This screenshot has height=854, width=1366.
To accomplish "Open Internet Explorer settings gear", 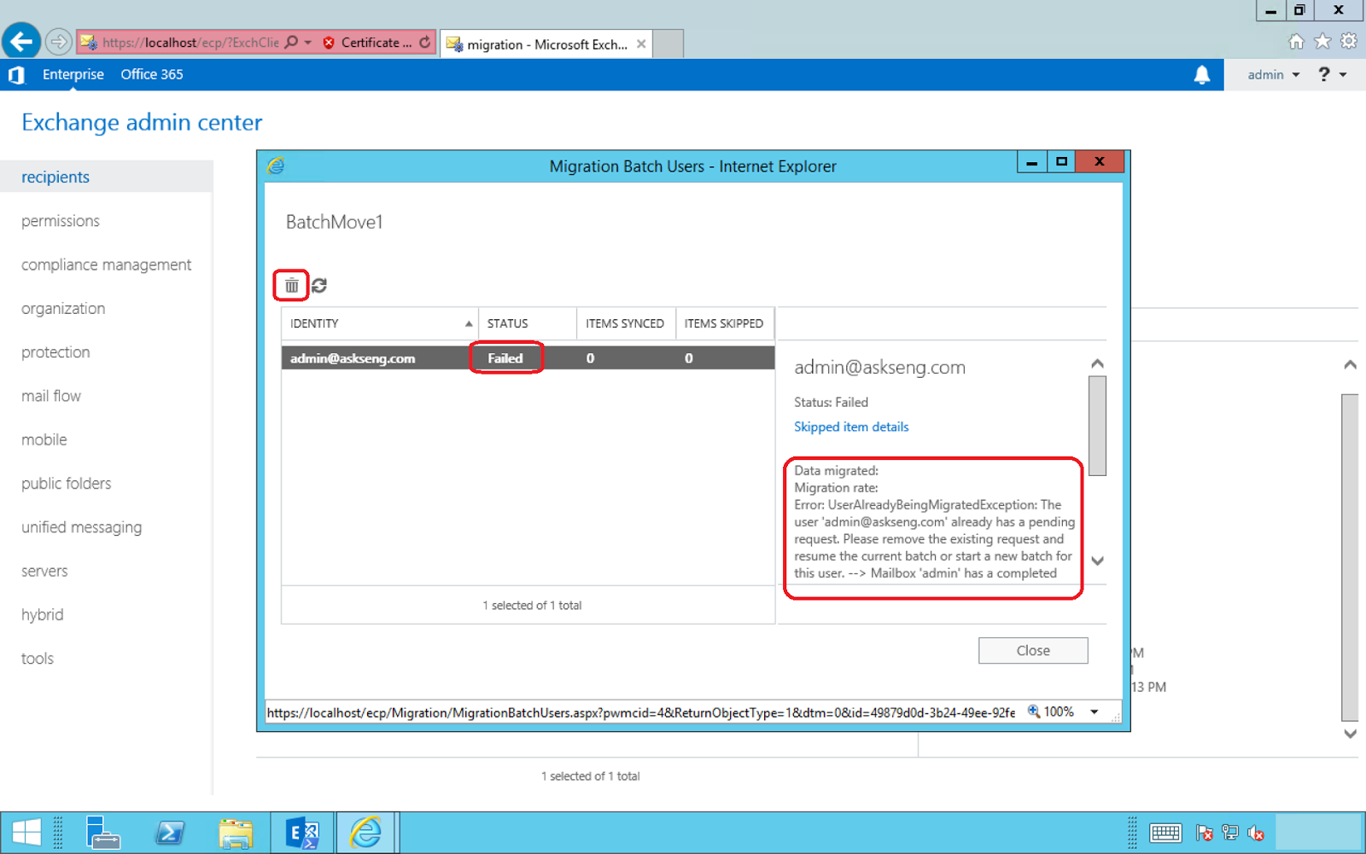I will pyautogui.click(x=1349, y=40).
